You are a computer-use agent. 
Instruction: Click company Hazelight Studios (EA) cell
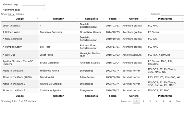(x=91, y=55)
